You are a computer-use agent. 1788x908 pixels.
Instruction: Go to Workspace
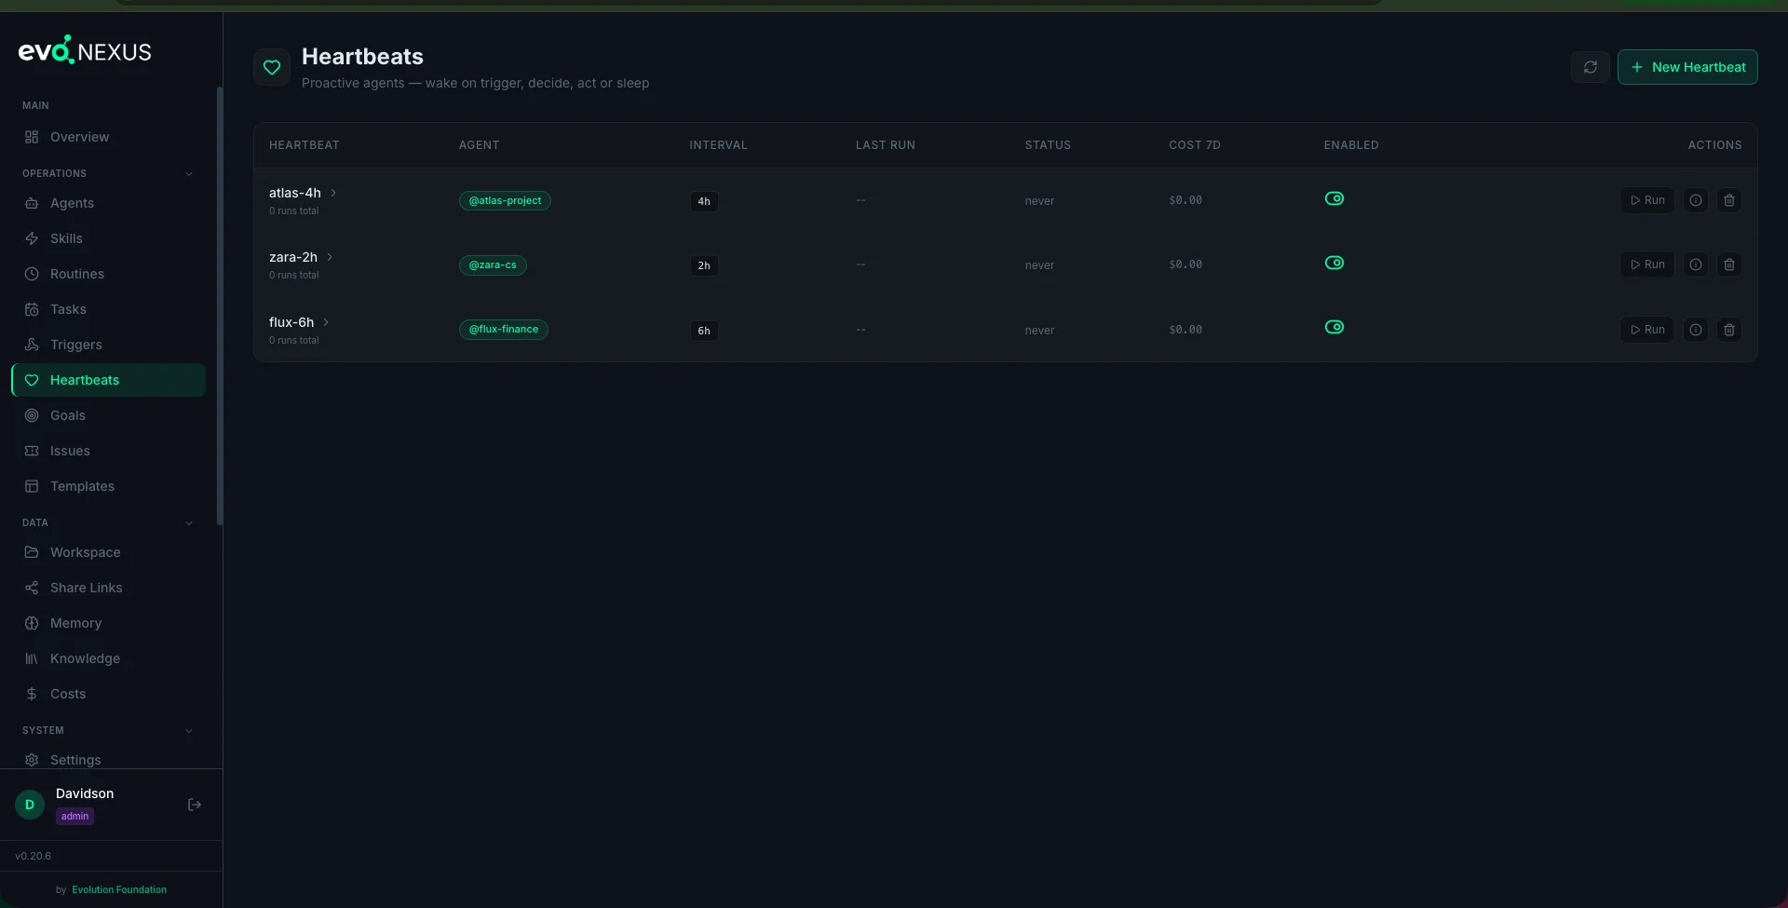pyautogui.click(x=108, y=552)
